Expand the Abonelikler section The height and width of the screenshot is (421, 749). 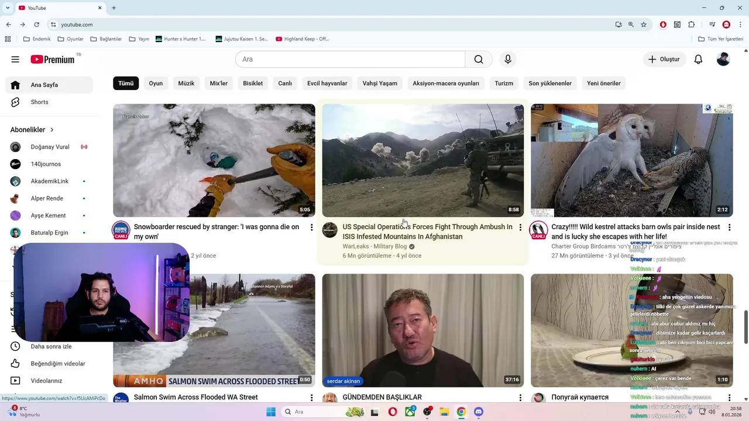(x=32, y=130)
